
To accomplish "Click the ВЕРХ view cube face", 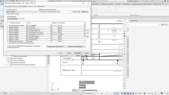I will [x=114, y=30].
